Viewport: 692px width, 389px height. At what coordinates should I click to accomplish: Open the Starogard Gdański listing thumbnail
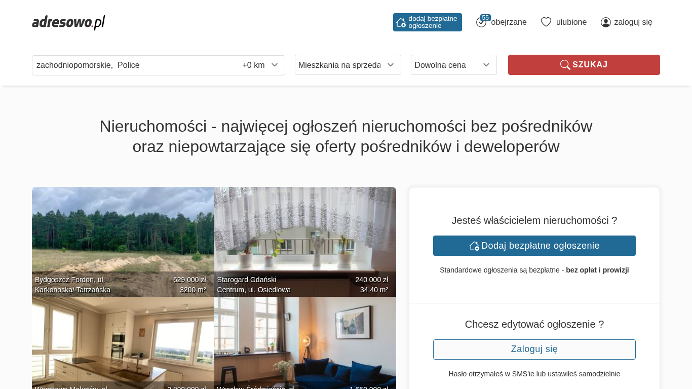(305, 242)
